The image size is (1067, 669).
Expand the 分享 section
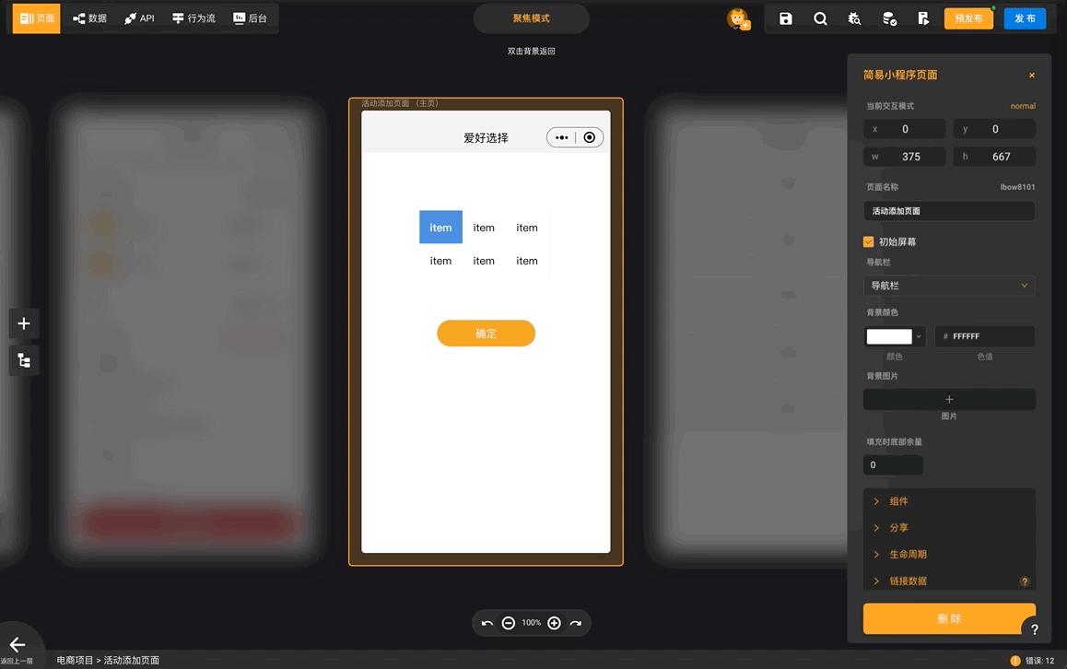(x=898, y=528)
